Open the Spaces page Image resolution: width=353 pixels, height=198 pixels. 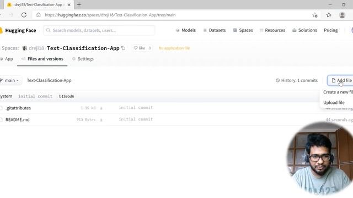(243, 30)
